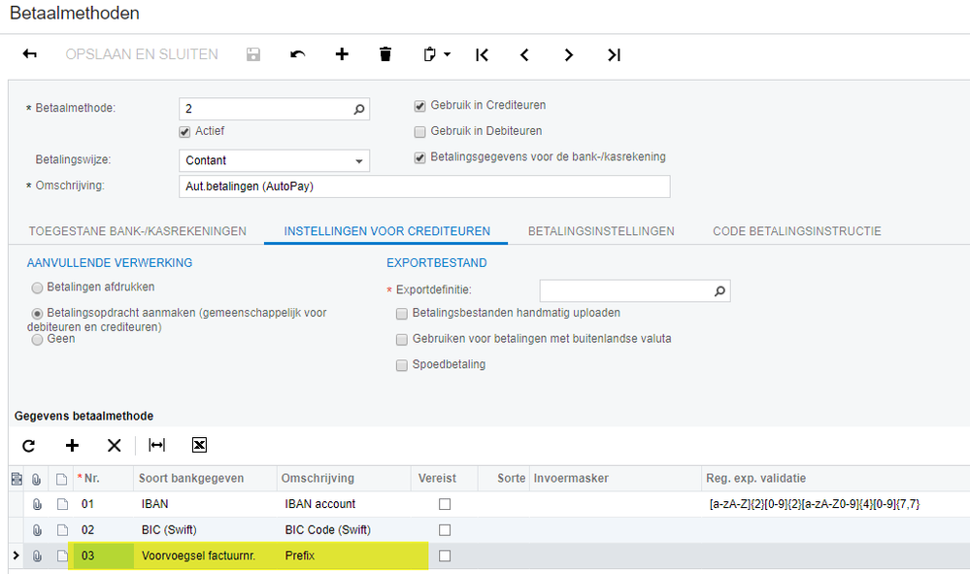This screenshot has height=574, width=970.
Task: Check Spoedbetaling option
Action: (x=402, y=365)
